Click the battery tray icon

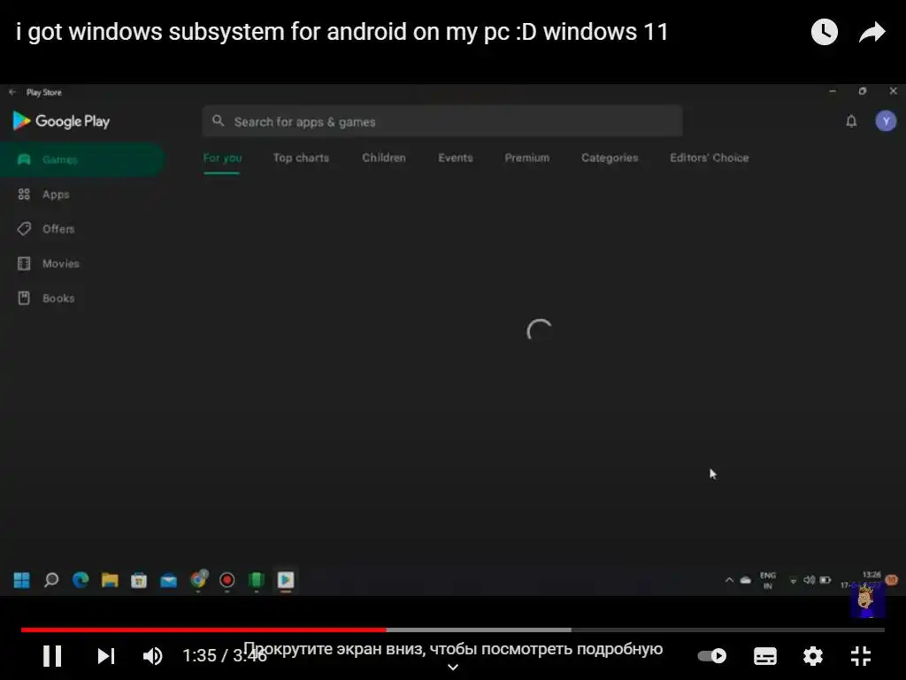[825, 580]
